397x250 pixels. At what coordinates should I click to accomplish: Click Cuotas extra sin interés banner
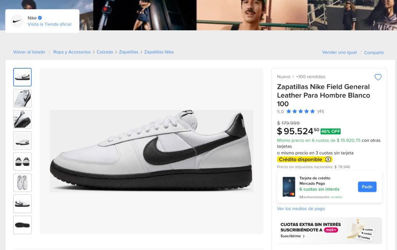tap(330, 231)
